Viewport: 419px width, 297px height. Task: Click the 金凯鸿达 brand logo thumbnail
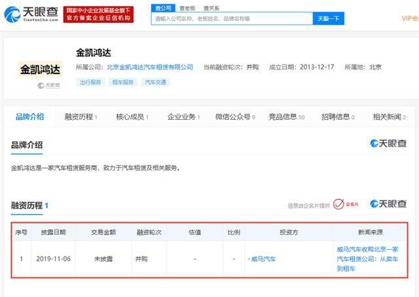40,70
